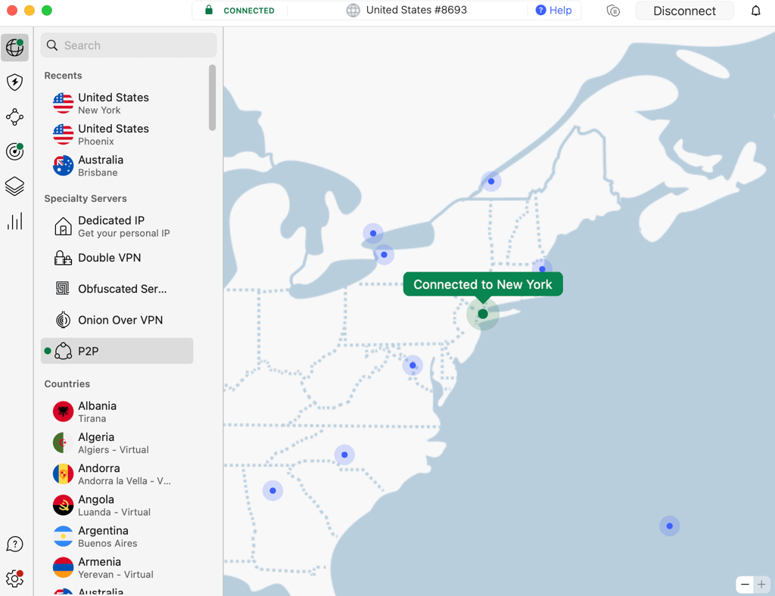Select Onion Over VPN entry text
Viewport: 775px width, 596px height.
pos(120,320)
